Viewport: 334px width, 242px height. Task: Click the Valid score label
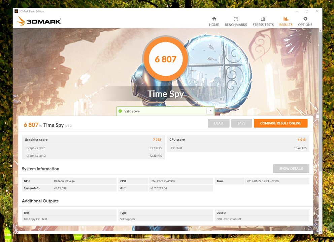[132, 111]
